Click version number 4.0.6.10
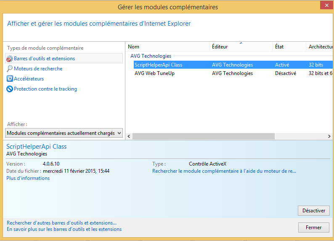 (x=51, y=164)
